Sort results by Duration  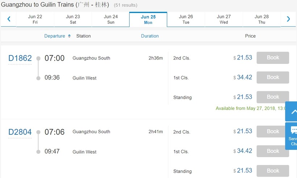[150, 36]
